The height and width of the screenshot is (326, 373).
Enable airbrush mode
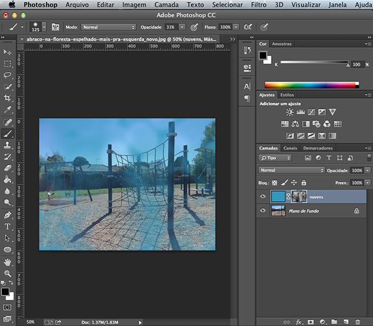pos(248,27)
